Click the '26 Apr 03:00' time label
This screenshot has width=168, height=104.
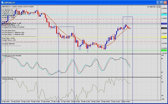(x=16, y=102)
